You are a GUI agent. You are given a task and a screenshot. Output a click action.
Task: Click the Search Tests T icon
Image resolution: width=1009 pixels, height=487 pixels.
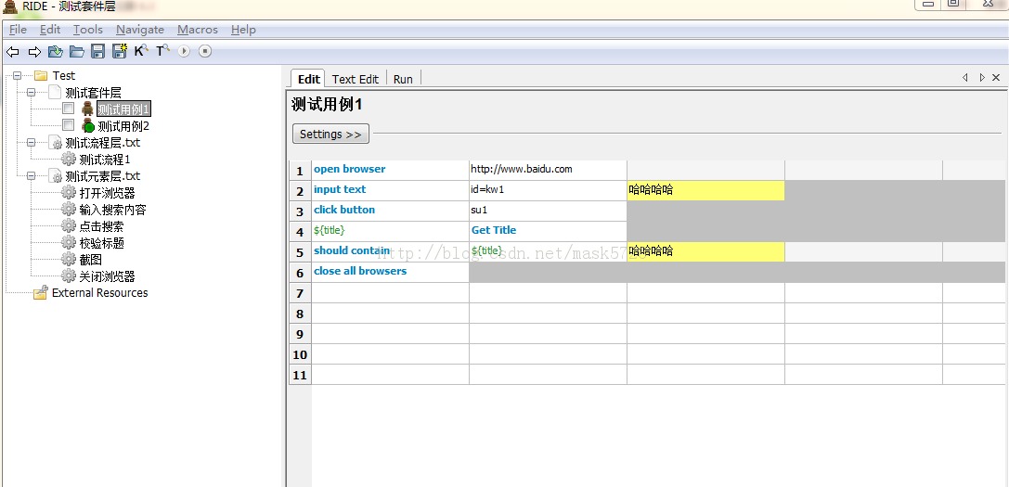(x=162, y=51)
